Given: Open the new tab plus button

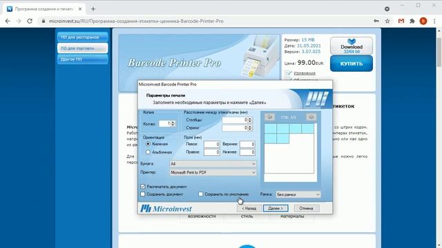Looking at the screenshot, I should click(93, 9).
